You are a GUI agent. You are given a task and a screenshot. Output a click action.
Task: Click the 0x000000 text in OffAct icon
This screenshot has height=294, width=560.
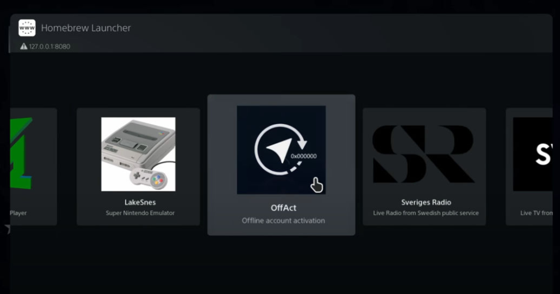(304, 156)
